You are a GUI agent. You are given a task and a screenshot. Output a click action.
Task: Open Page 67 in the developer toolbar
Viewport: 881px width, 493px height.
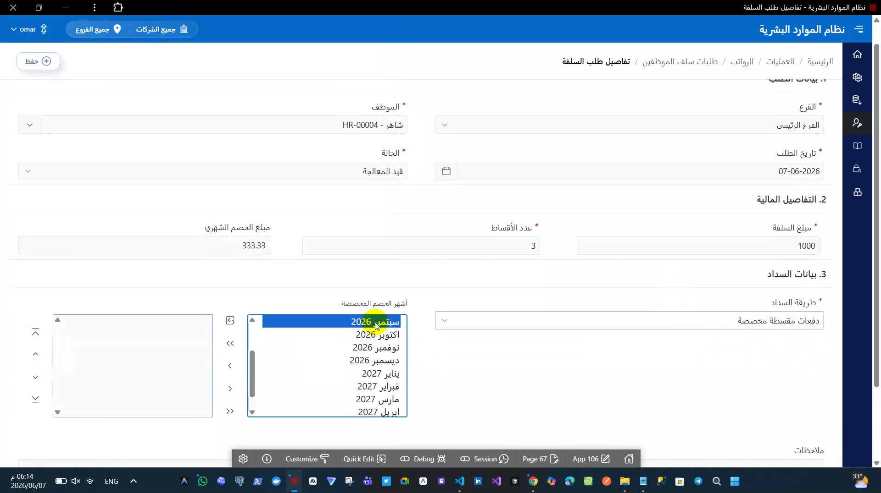(x=540, y=459)
